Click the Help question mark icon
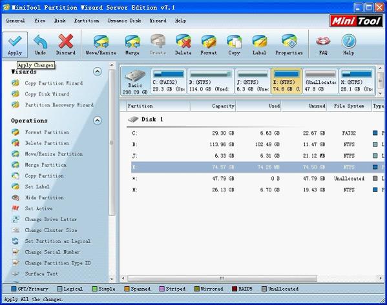The image size is (387, 305). [348, 45]
